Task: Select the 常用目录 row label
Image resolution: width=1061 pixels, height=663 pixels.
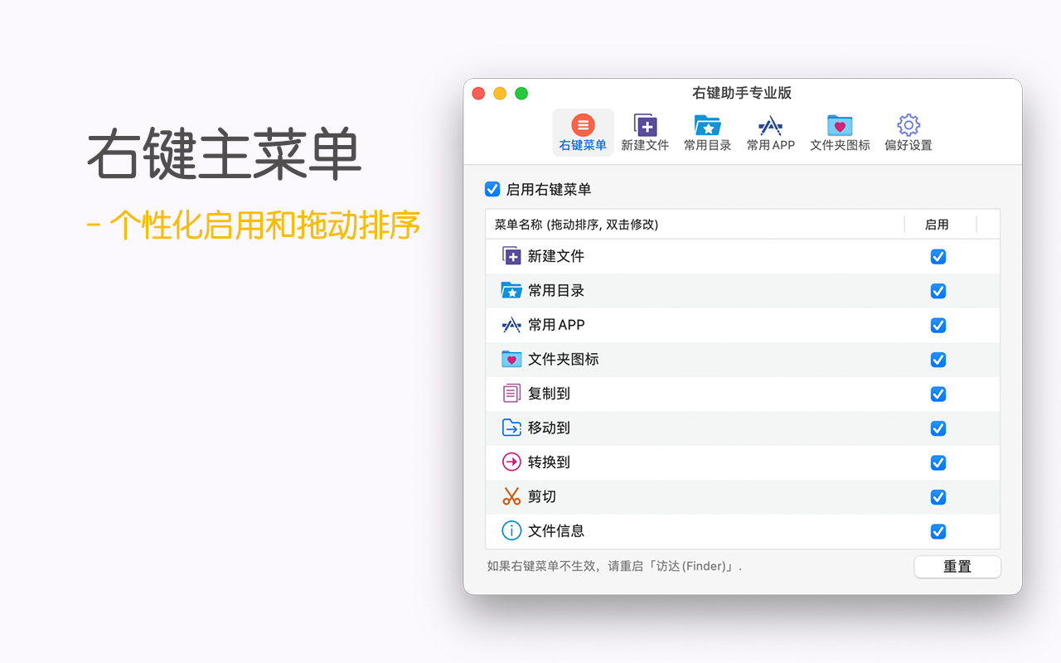Action: coord(556,291)
